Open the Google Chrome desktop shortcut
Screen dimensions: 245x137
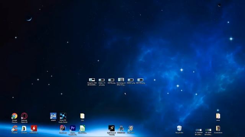point(15,116)
